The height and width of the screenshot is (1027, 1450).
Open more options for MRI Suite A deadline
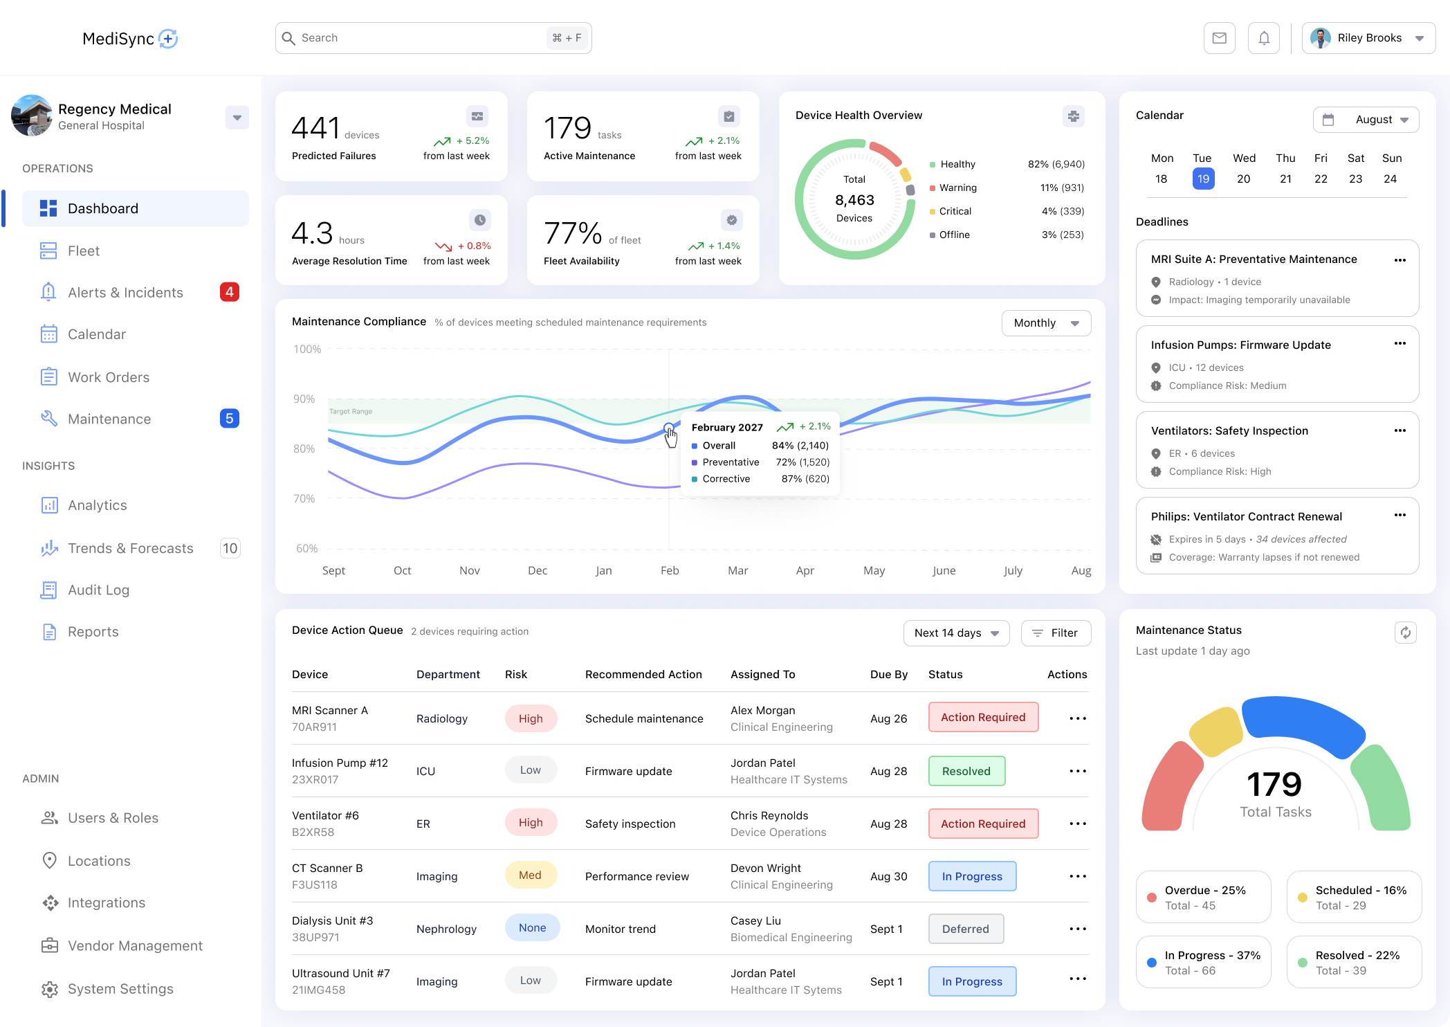(1399, 260)
